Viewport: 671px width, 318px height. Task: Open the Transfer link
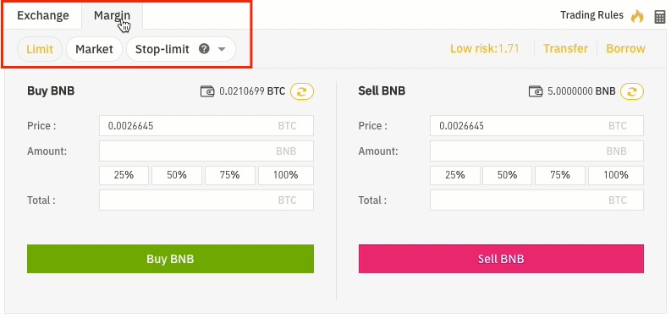tap(565, 49)
